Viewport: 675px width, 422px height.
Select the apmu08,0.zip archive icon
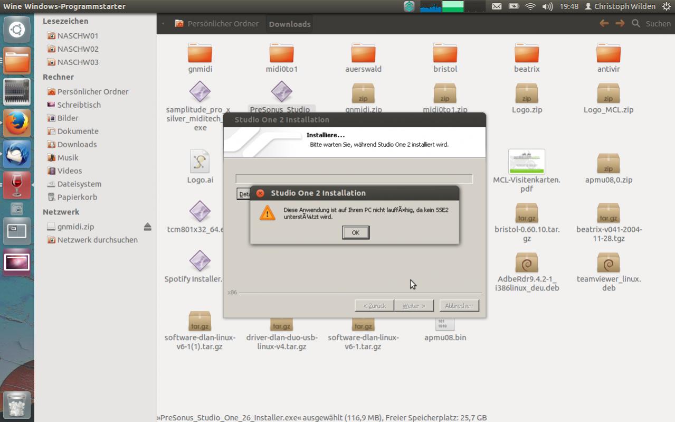609,163
